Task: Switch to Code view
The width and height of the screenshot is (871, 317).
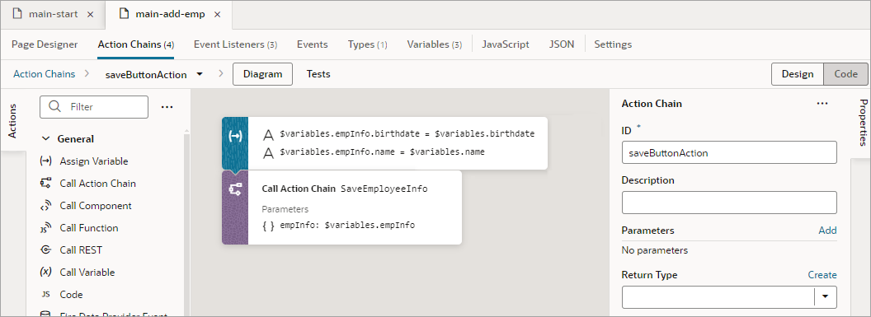Action: tap(845, 74)
